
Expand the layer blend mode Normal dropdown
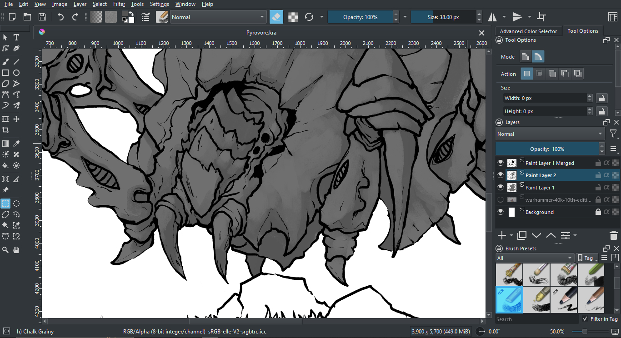(x=550, y=134)
